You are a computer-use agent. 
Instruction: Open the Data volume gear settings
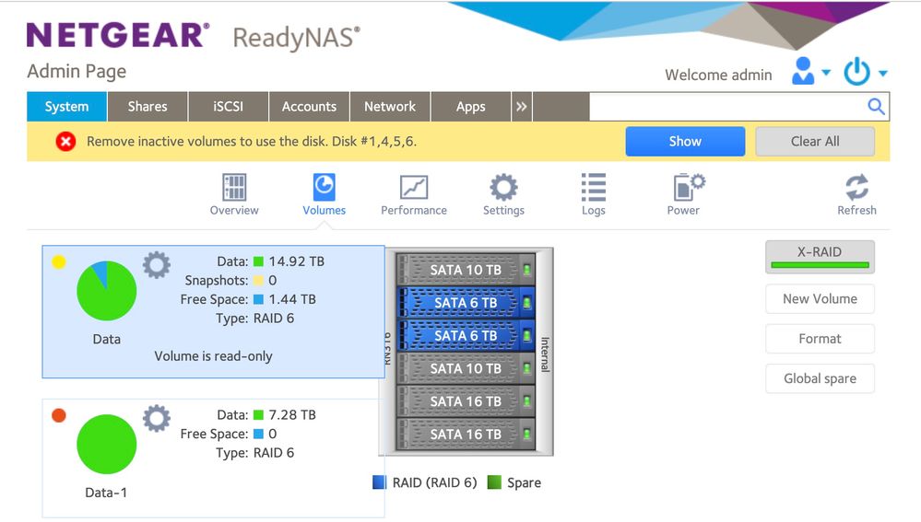point(157,266)
